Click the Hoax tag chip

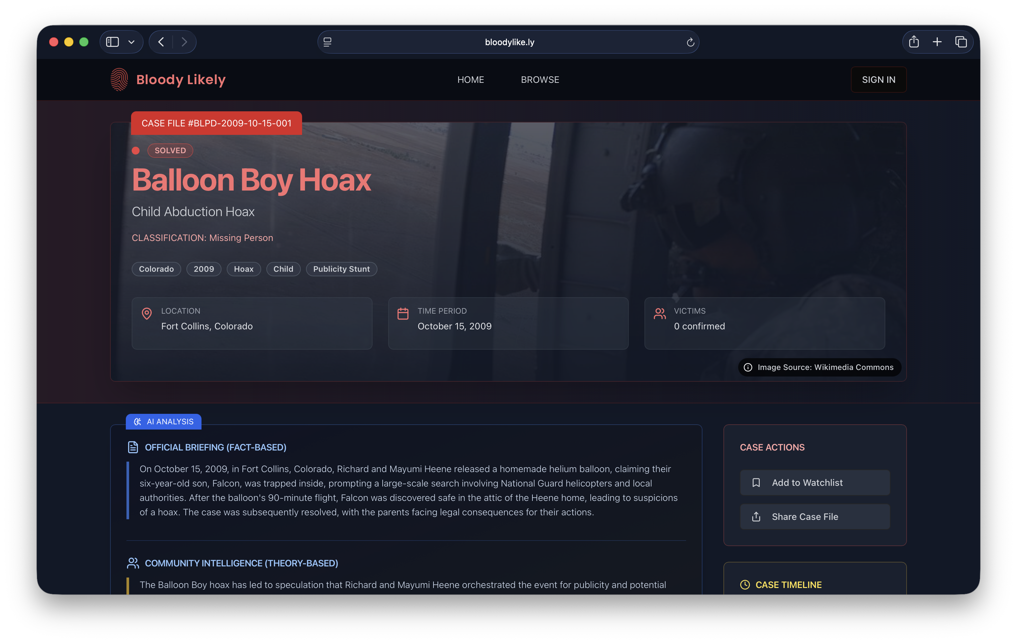244,269
